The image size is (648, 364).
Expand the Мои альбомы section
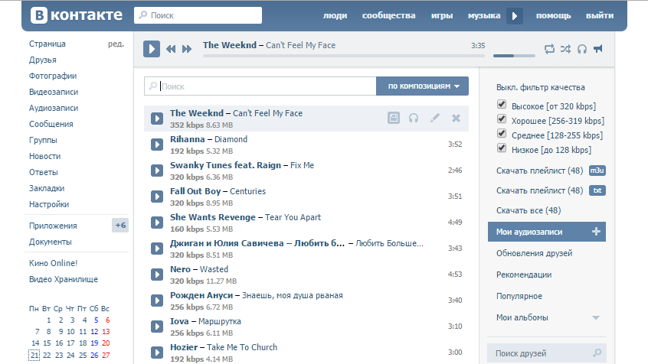[595, 317]
